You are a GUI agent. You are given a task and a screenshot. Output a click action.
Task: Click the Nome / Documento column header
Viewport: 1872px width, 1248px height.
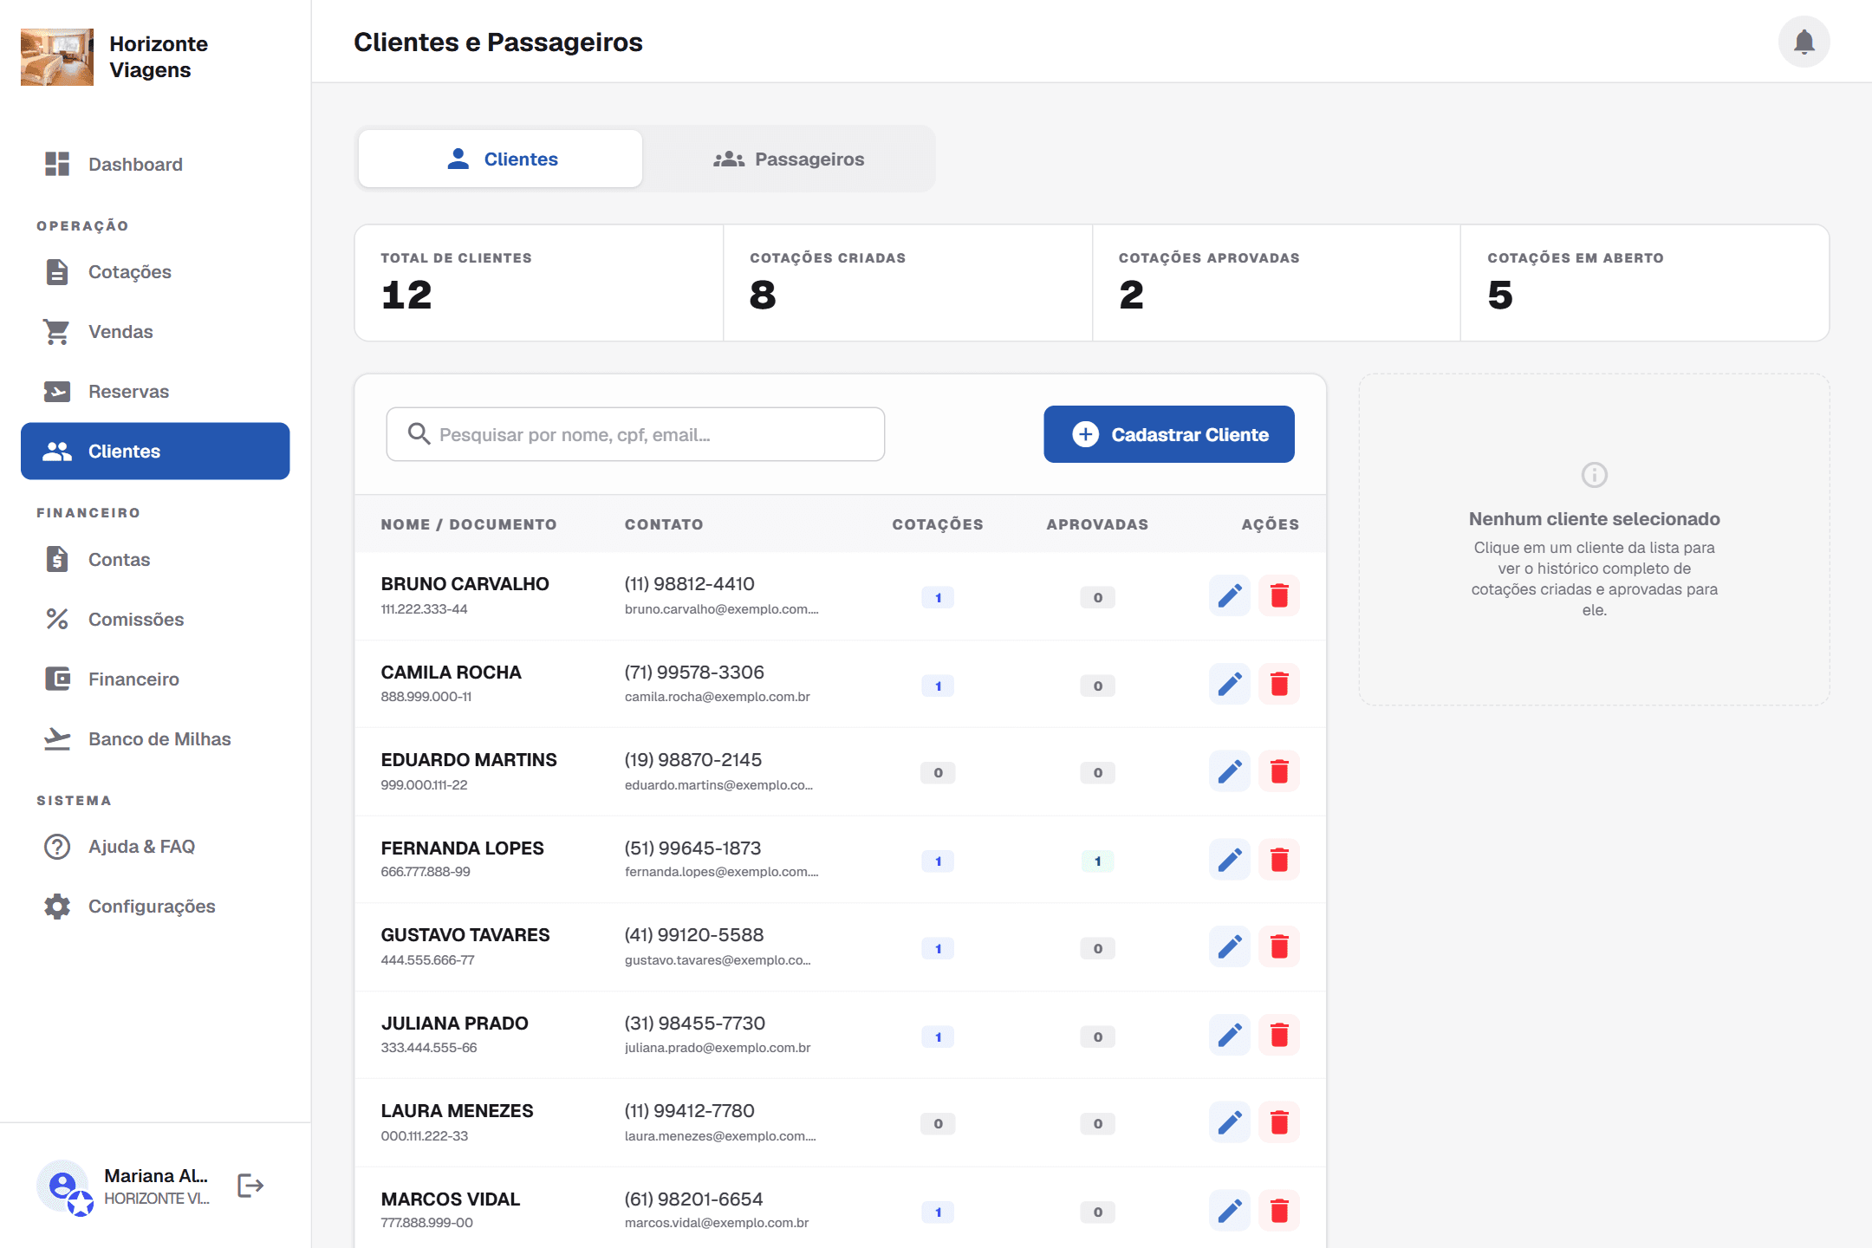pyautogui.click(x=469, y=524)
